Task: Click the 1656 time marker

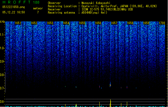Action: [98, 23]
